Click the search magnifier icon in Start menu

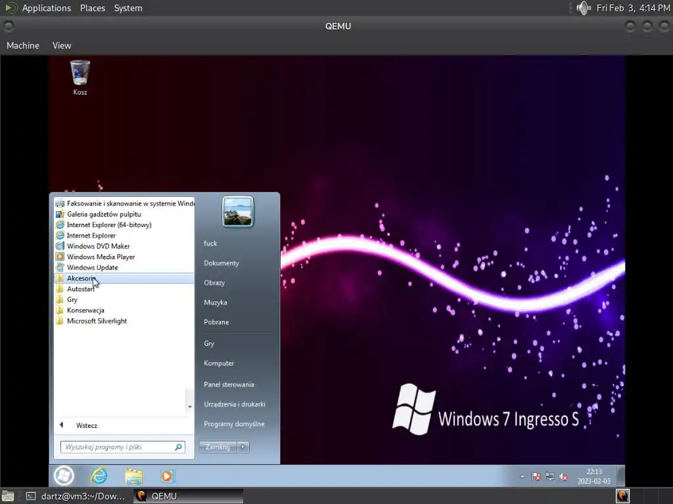(x=178, y=447)
